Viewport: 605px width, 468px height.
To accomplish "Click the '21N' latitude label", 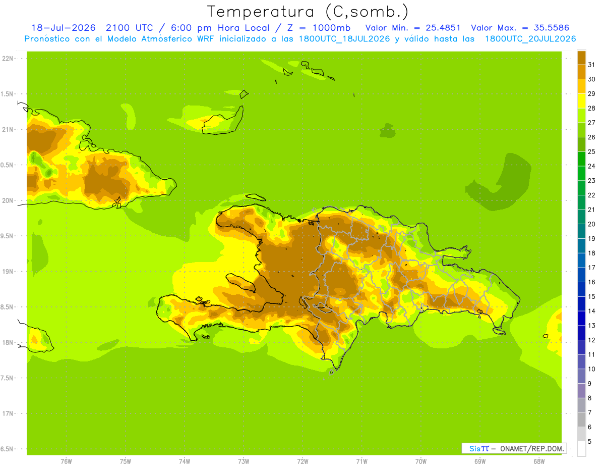I will pyautogui.click(x=8, y=129).
